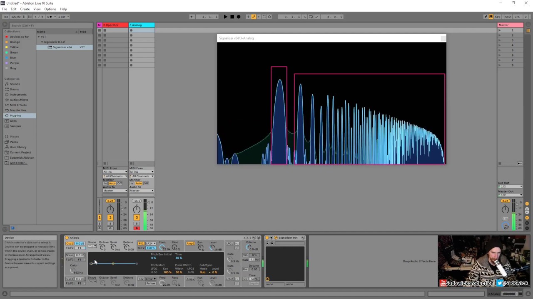The image size is (533, 299).
Task: Click the transport Stop button
Action: 232,17
